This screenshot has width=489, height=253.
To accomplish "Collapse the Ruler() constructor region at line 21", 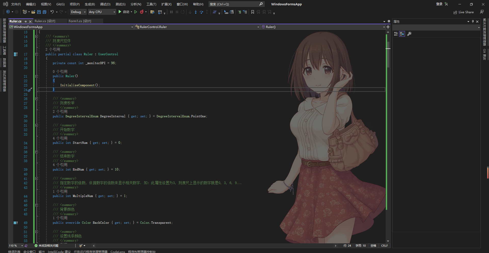I will (37, 76).
